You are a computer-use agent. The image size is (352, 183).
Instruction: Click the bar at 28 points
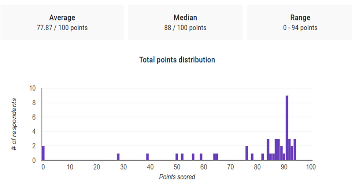pyautogui.click(x=118, y=157)
